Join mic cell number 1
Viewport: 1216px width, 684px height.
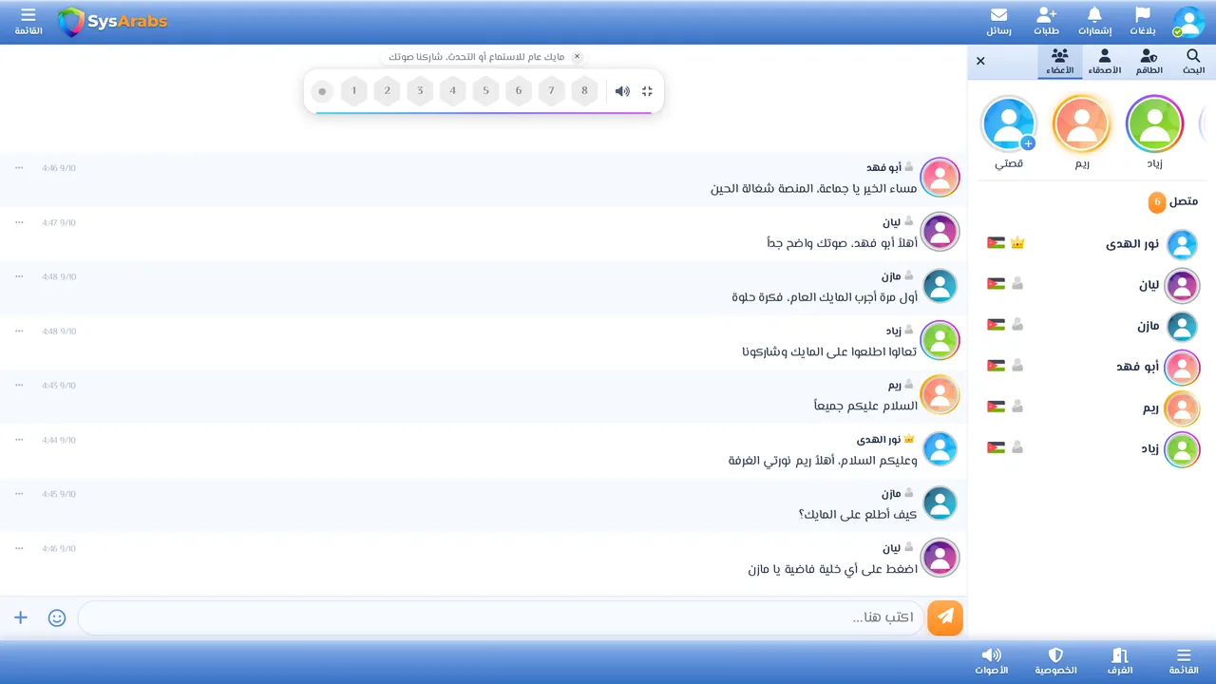pyautogui.click(x=354, y=91)
